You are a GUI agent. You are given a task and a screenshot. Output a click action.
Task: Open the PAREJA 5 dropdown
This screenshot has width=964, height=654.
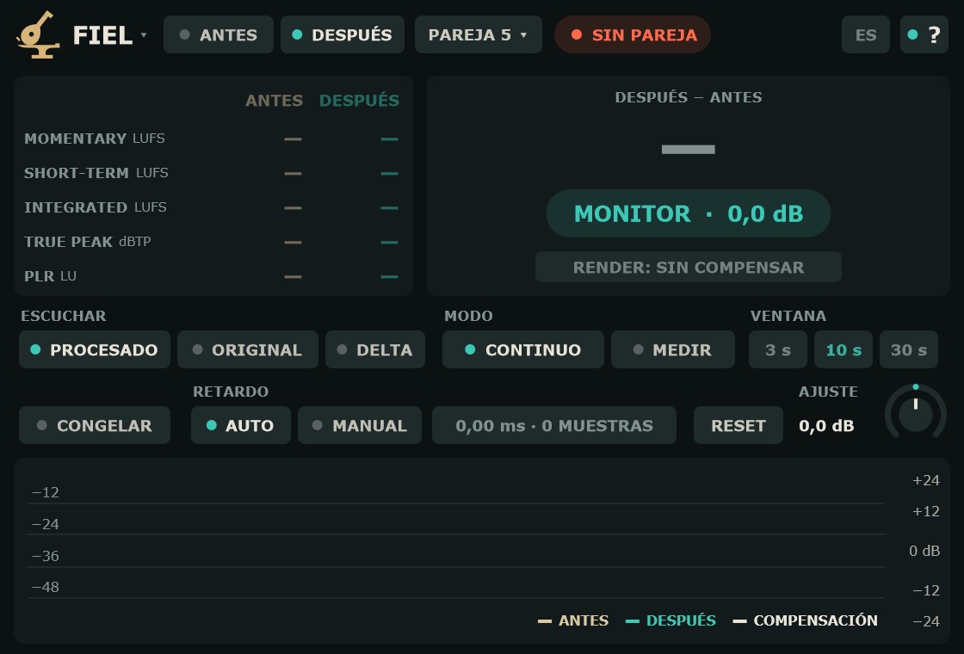[479, 34]
